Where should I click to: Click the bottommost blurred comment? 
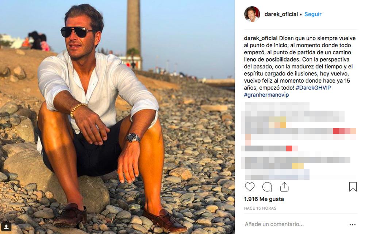pyautogui.click(x=277, y=174)
